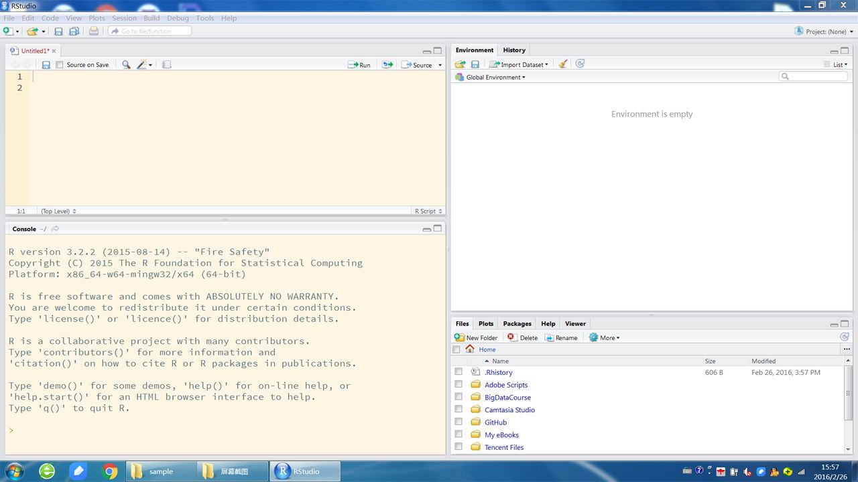Open the recent files dropdown arrow
Viewport: 858px width, 482px height.
pos(44,31)
